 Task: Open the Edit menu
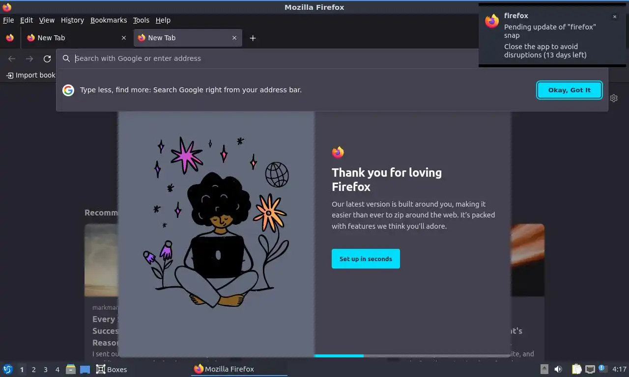pos(27,20)
